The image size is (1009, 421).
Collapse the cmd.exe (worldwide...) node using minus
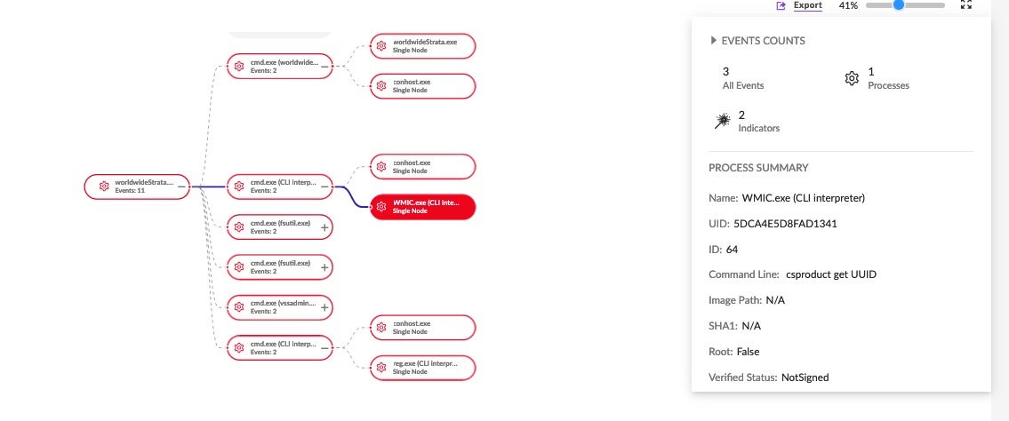[x=325, y=65]
